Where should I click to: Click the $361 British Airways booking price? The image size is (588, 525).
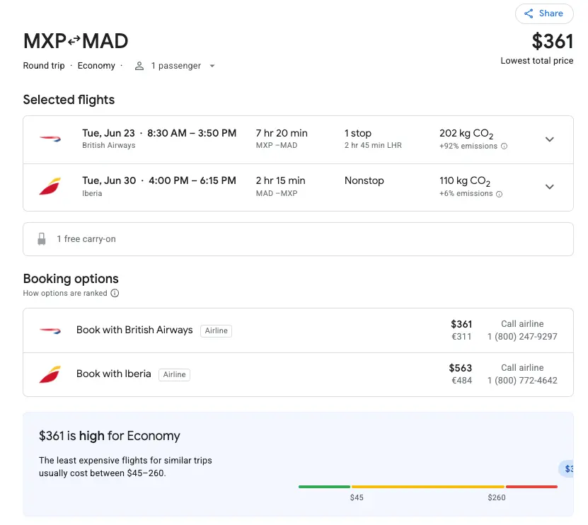[x=461, y=324]
